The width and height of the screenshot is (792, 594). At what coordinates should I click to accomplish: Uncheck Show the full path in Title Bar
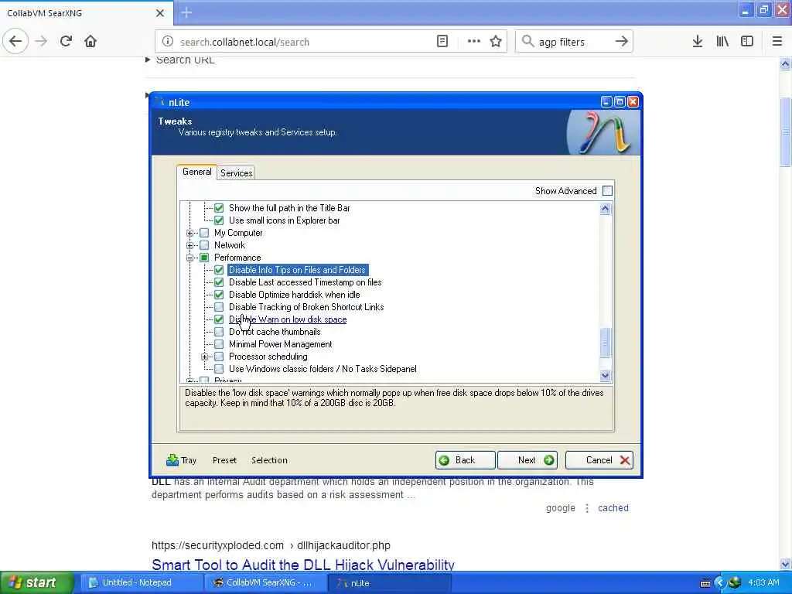tap(219, 208)
